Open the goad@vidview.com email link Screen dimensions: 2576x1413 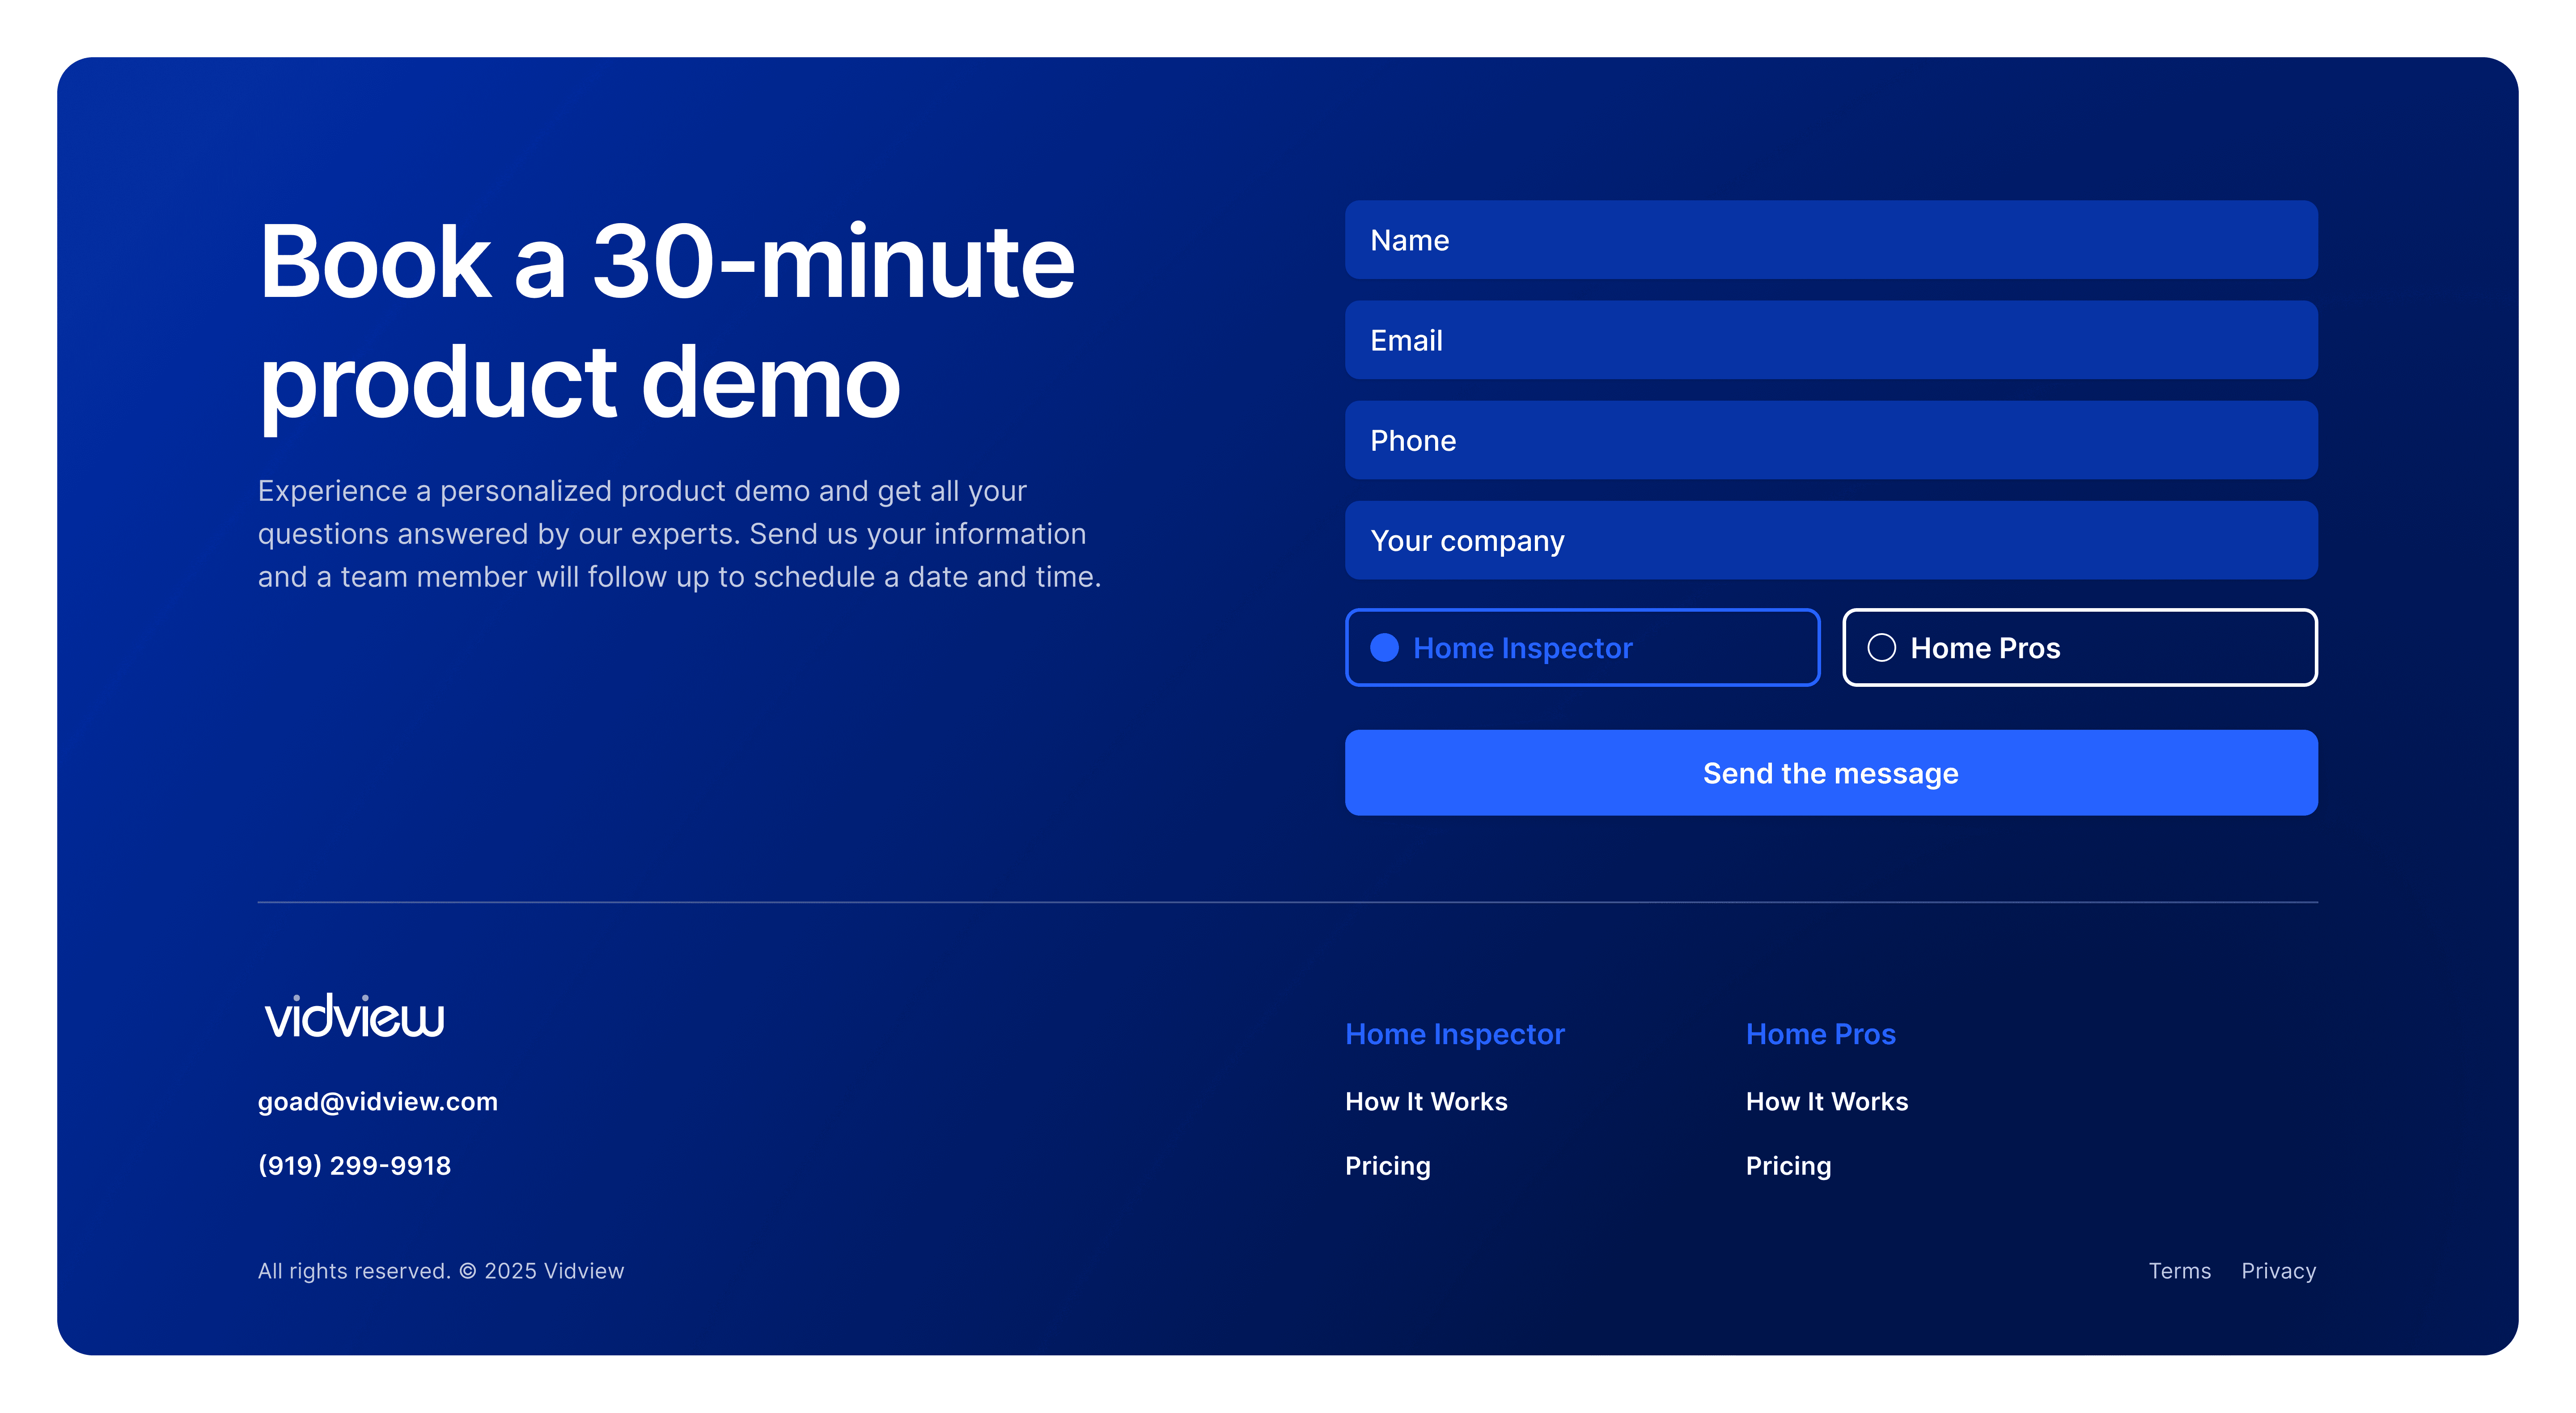click(377, 1102)
